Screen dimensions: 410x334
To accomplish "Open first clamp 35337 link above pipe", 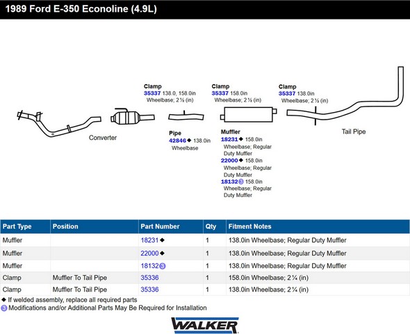I will 152,93.
